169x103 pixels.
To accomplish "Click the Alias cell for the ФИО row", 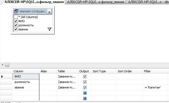I will click(48, 76).
